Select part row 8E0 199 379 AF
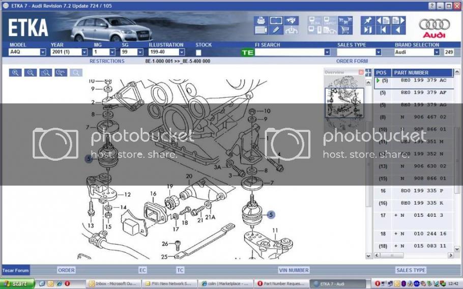The image size is (463, 289). 414,93
